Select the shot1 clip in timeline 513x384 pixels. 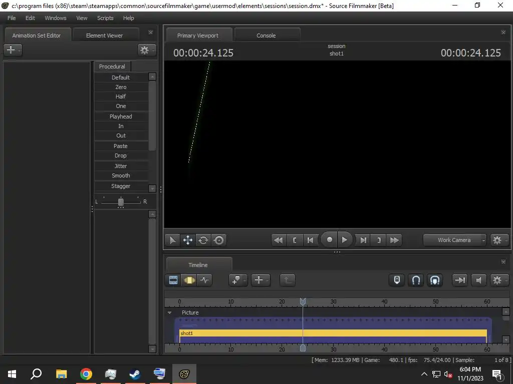click(333, 333)
